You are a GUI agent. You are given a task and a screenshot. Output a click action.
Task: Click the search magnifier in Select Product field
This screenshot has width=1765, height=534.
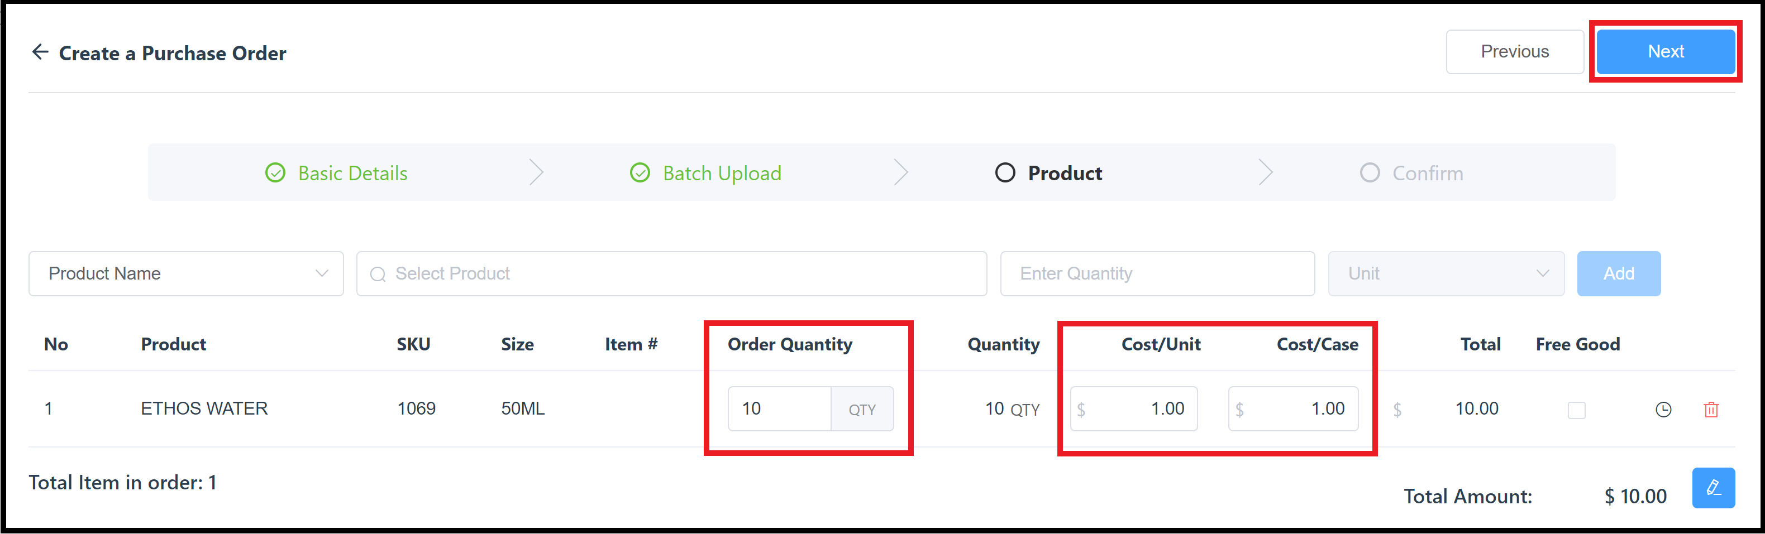click(378, 273)
